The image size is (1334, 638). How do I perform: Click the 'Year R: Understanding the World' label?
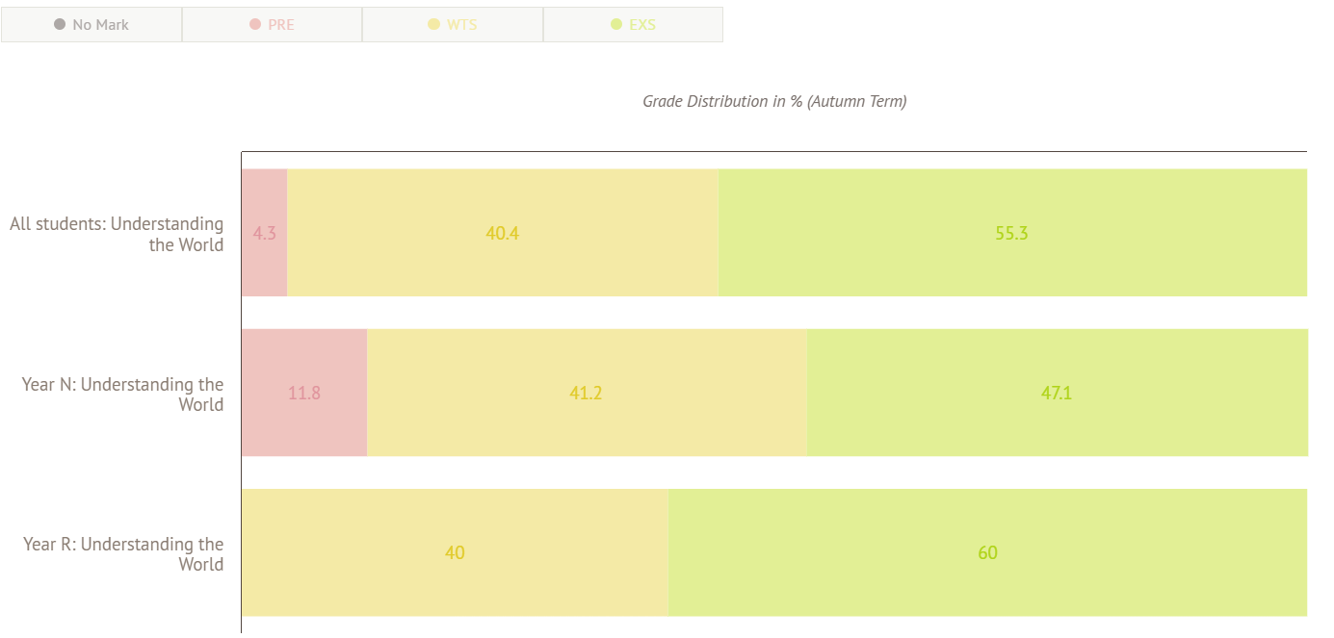(123, 554)
